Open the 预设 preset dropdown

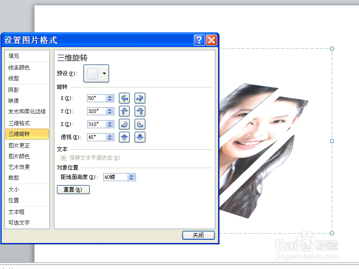click(x=96, y=74)
